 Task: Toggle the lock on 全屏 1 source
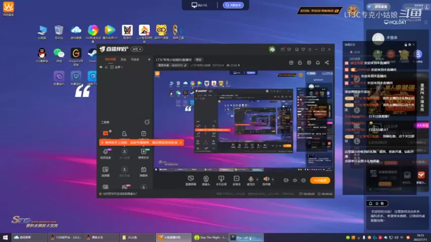click(106, 67)
